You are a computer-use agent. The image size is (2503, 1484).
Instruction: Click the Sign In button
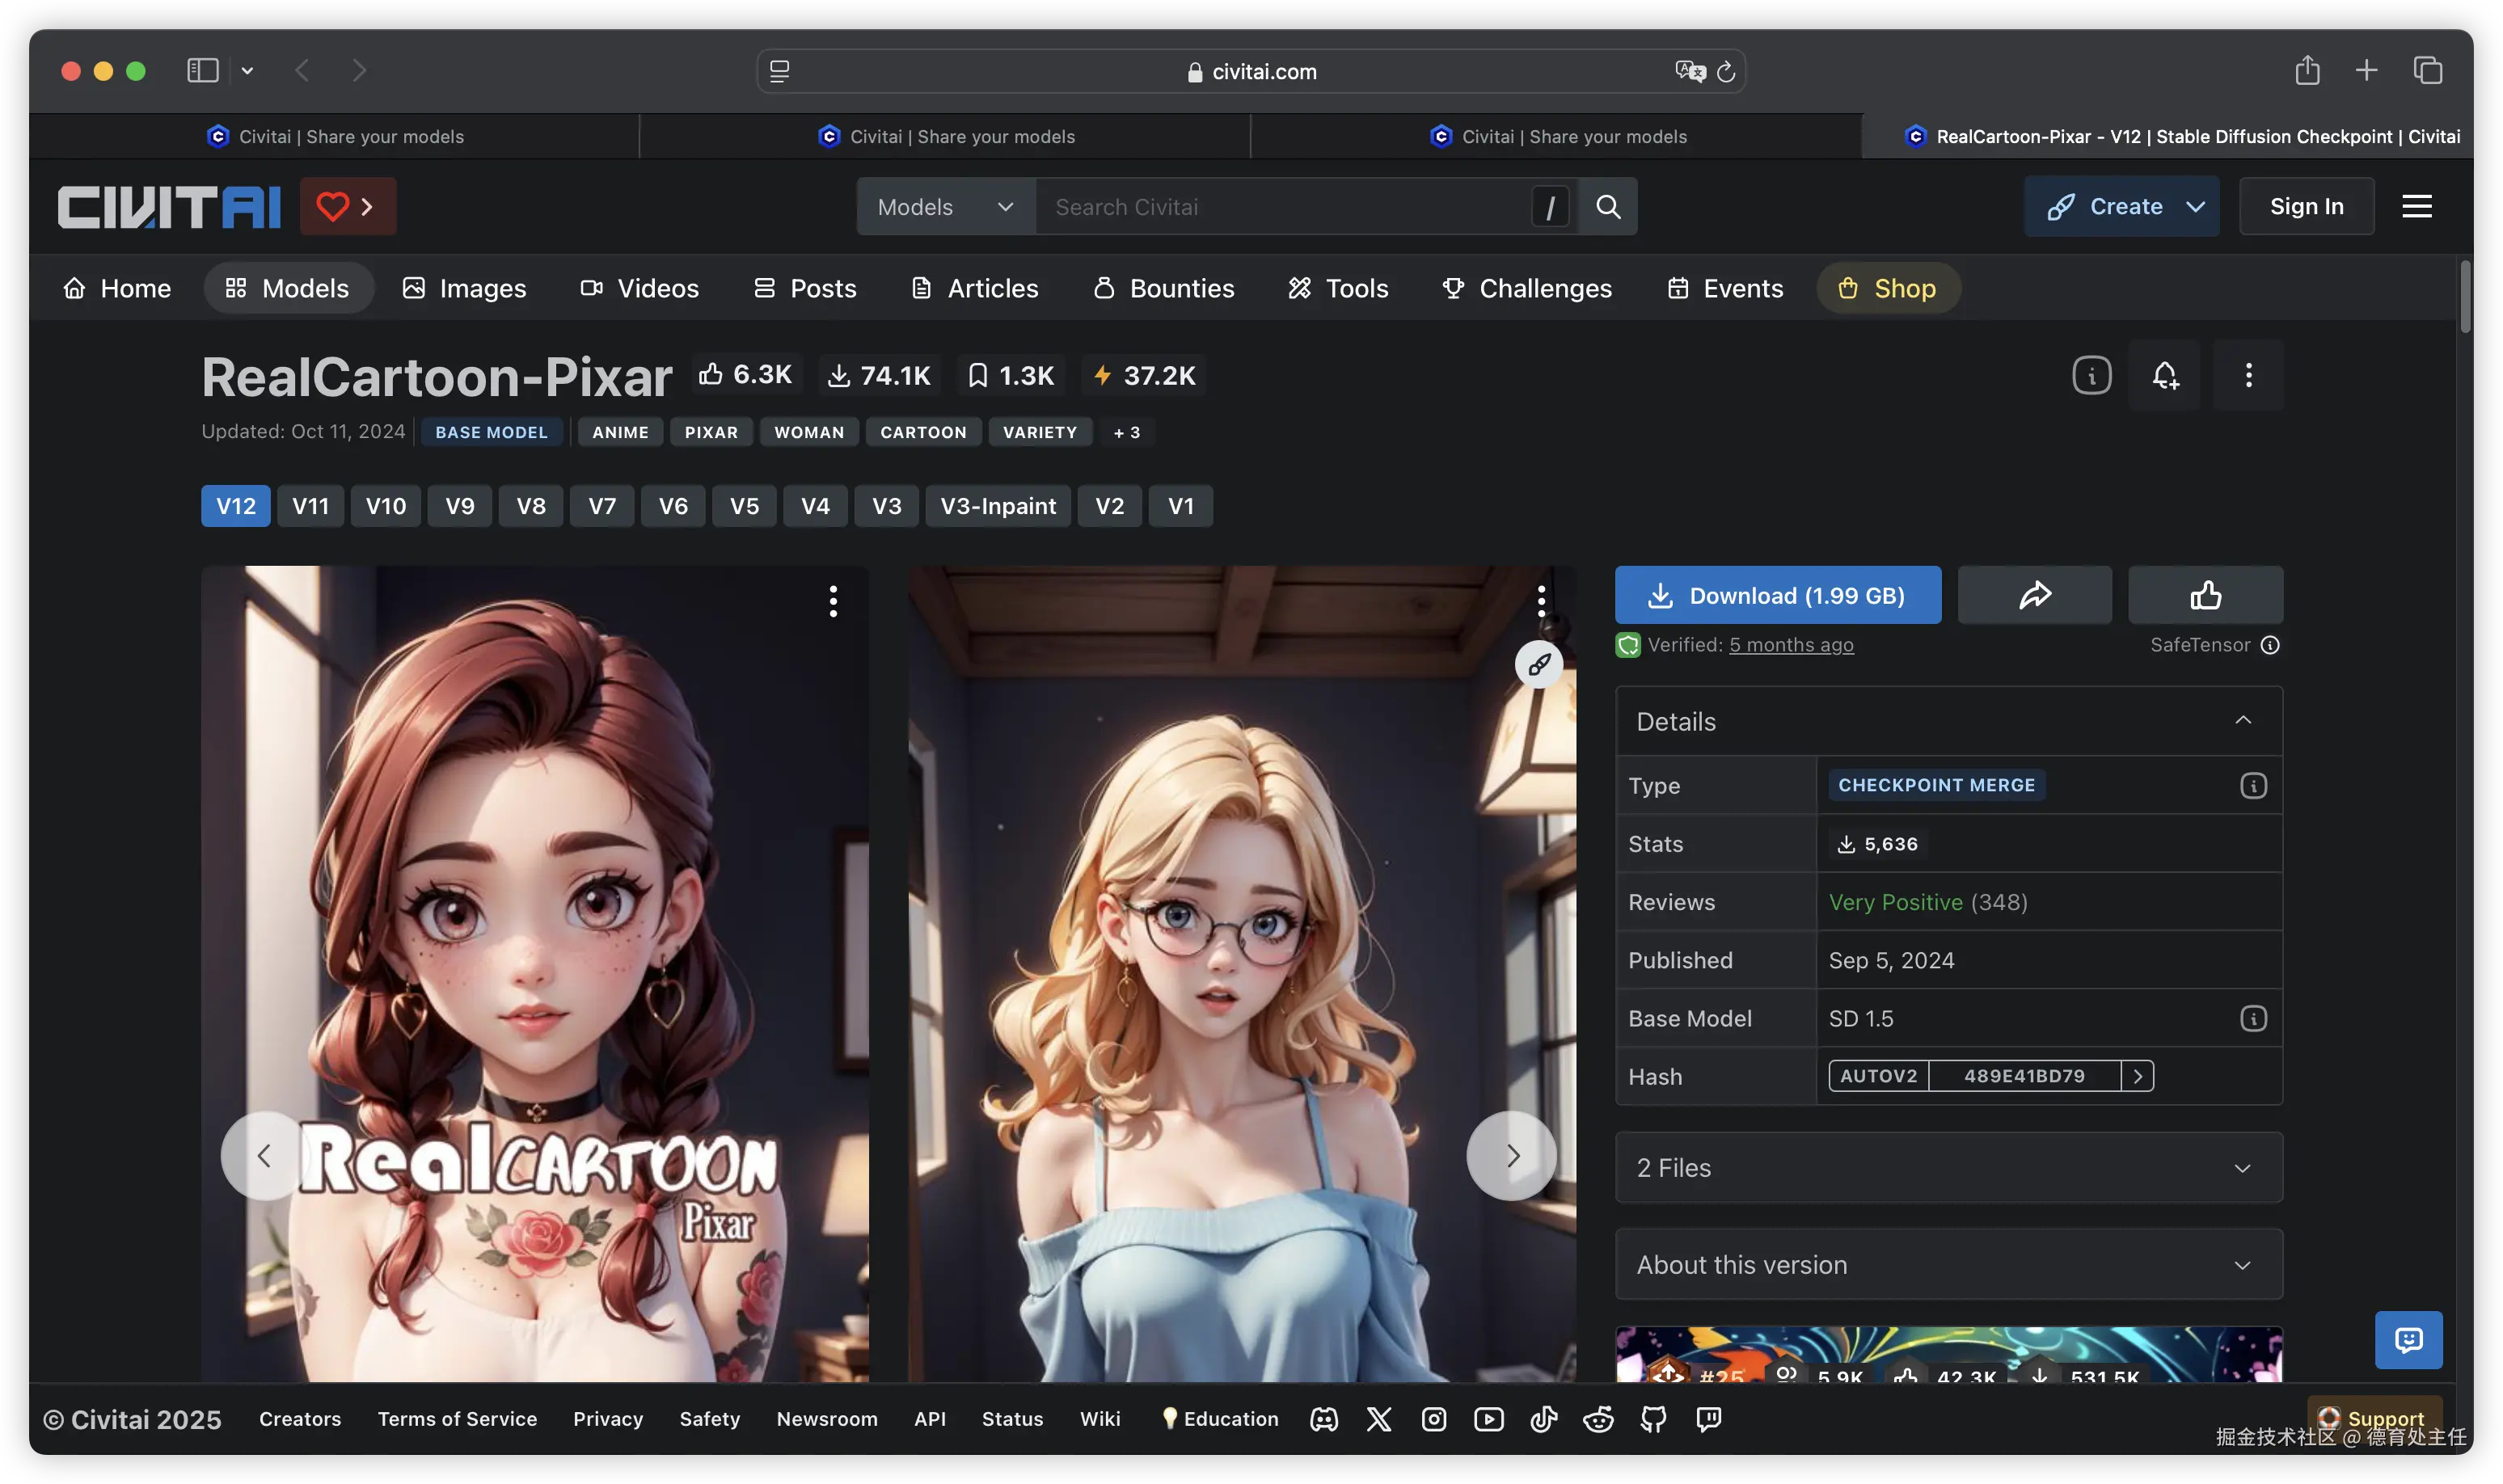[x=2306, y=206]
